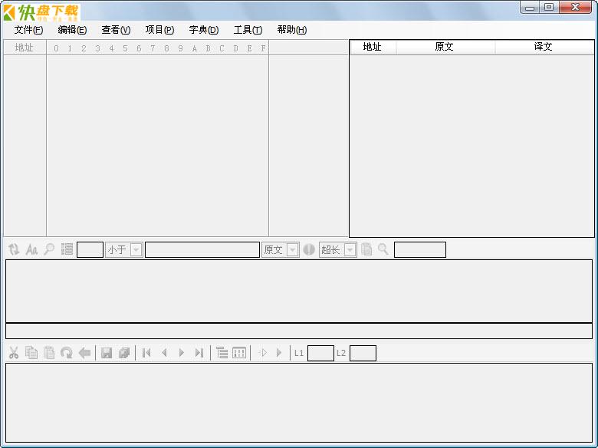Jump to first entry icon
This screenshot has width=598, height=448.
(x=146, y=353)
